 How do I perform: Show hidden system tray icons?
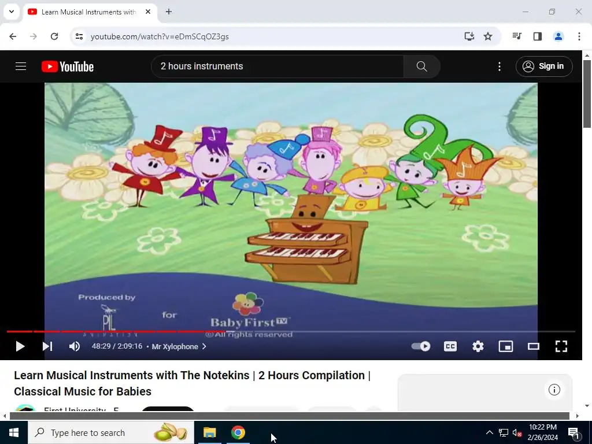tap(489, 432)
